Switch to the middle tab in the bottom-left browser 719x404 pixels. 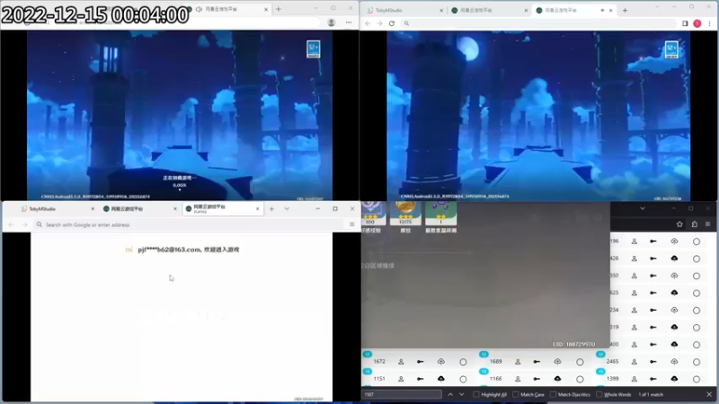tap(139, 209)
